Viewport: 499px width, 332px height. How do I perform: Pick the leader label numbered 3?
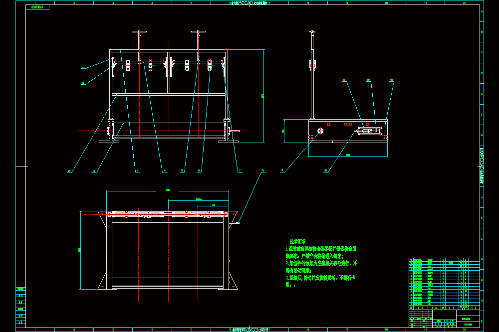pos(138,170)
